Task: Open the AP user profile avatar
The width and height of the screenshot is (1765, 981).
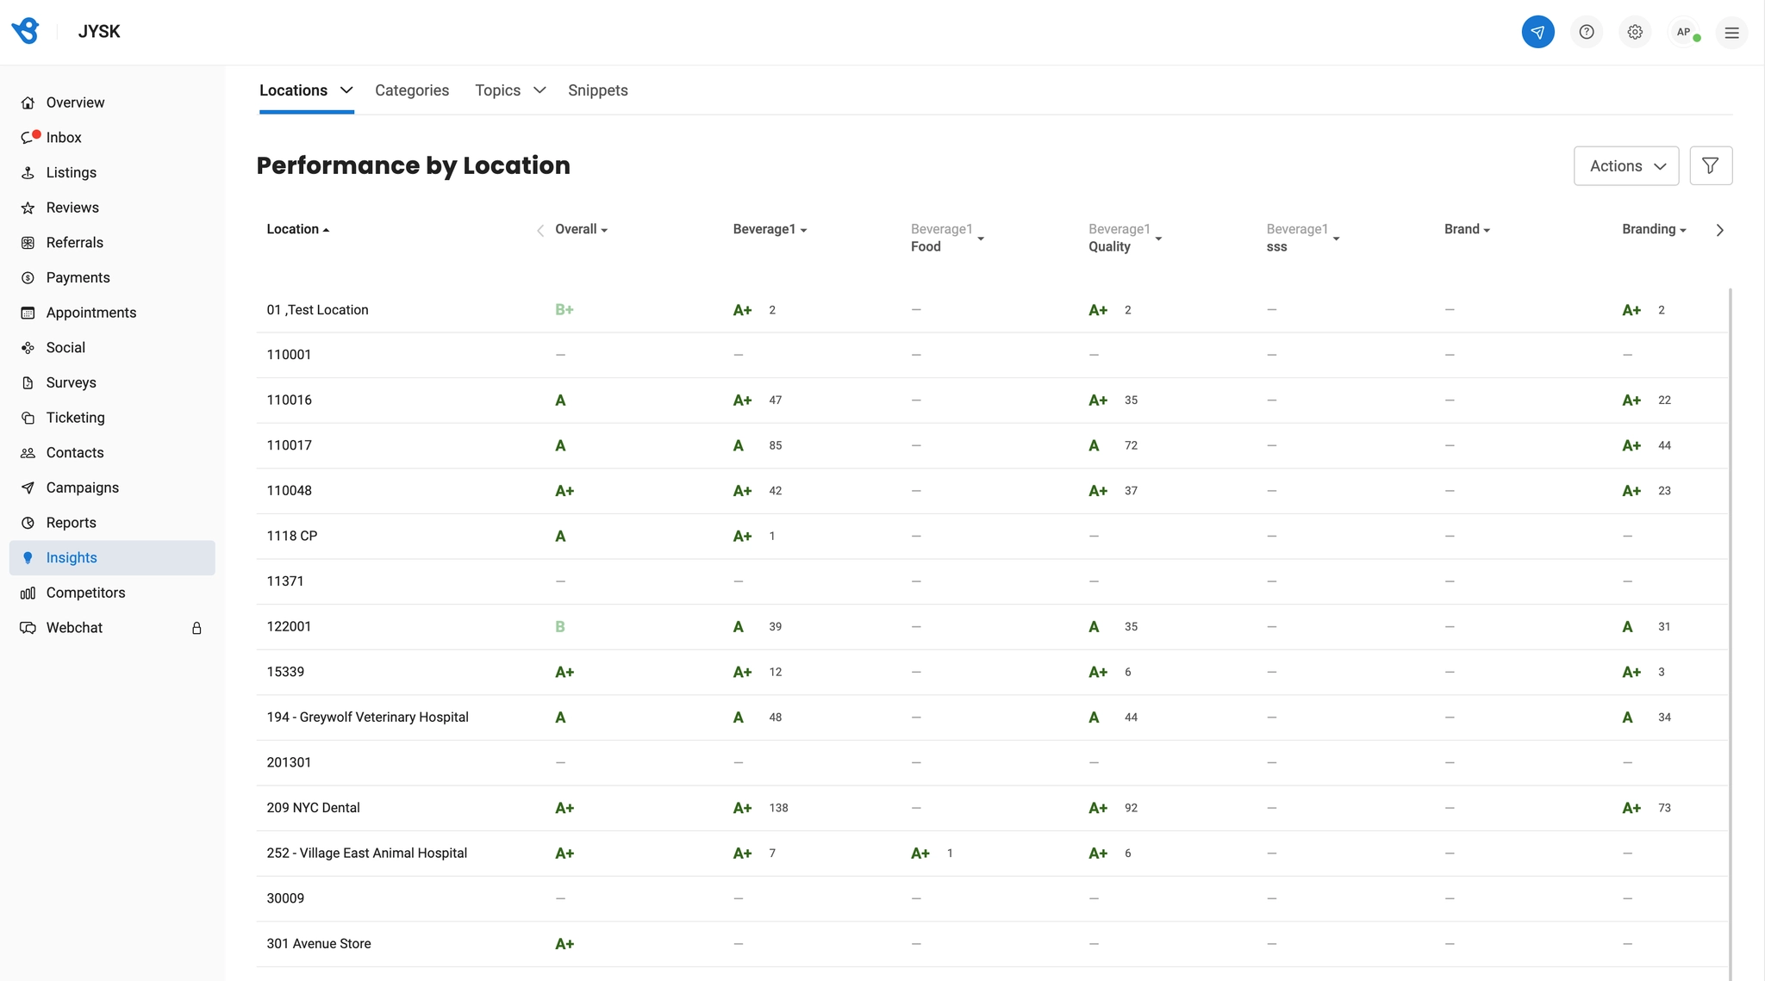Action: click(1683, 32)
